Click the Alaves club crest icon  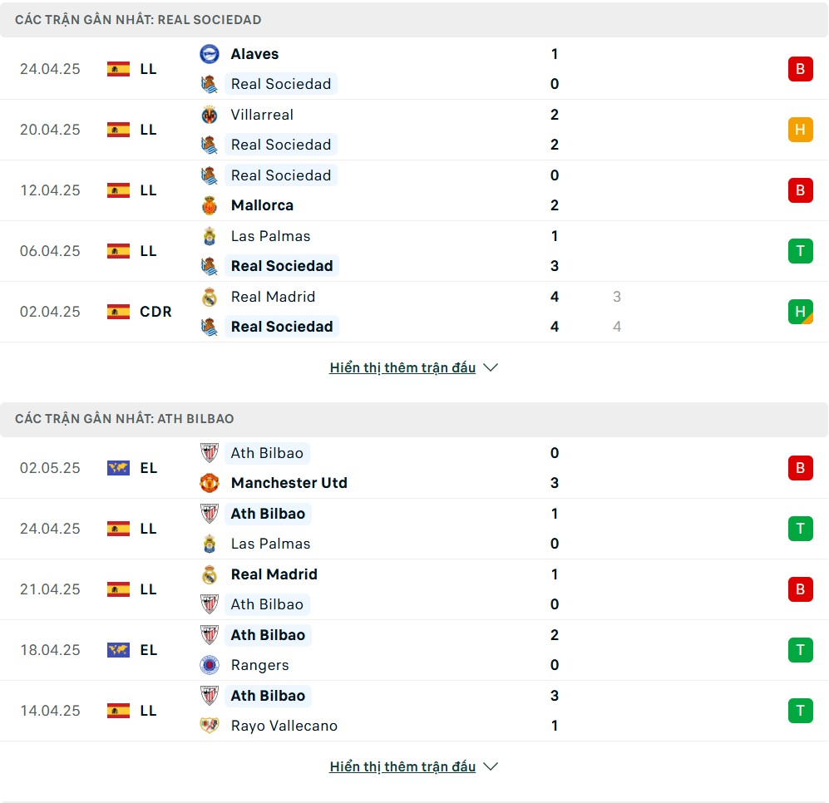click(x=210, y=54)
